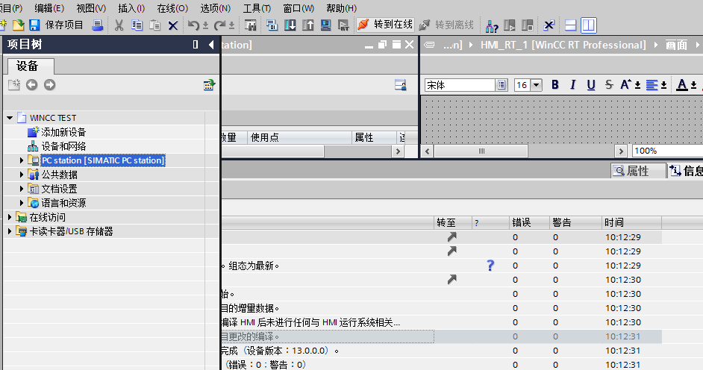
Task: Toggle strikethrough formatting
Action: pyautogui.click(x=609, y=84)
